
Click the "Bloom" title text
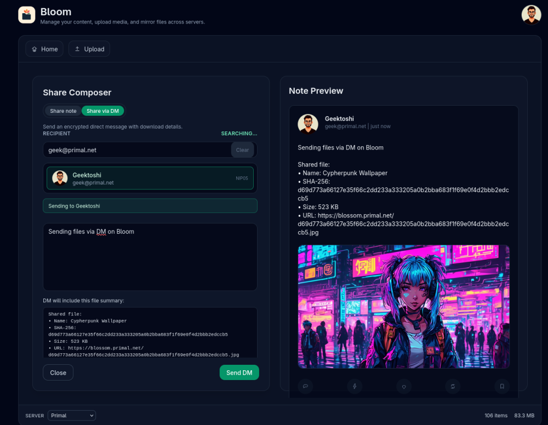[56, 12]
